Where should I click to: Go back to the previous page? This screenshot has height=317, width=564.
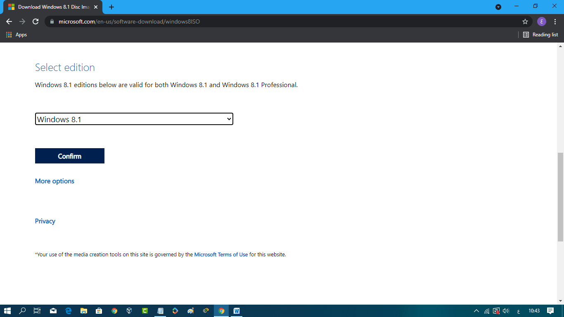(x=9, y=21)
